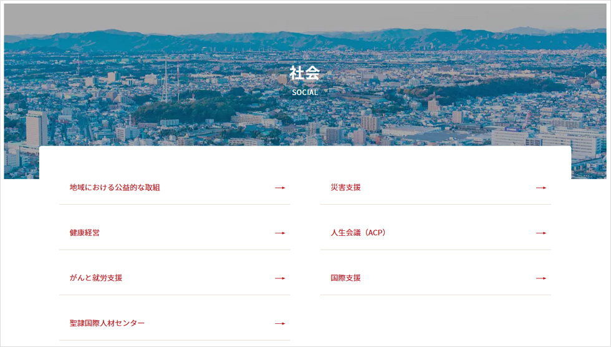Go to the がんと就労支援 page link
Image resolution: width=611 pixels, height=347 pixels.
96,278
